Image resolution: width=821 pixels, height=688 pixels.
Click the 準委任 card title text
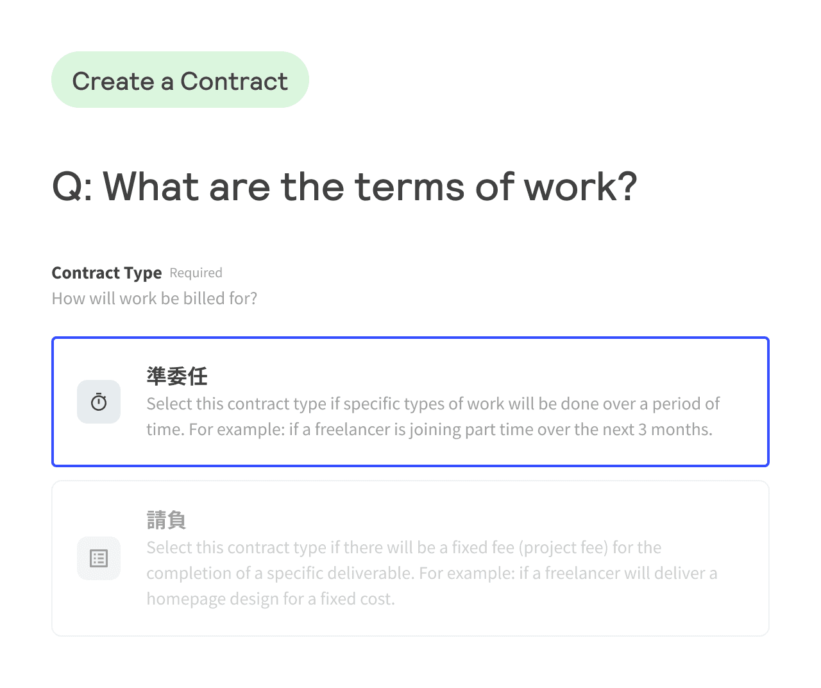[176, 377]
